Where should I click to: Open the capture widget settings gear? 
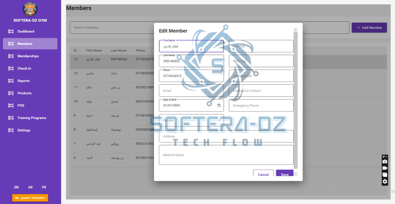tap(385, 182)
